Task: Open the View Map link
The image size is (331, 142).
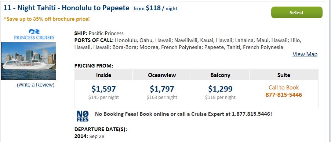Action: click(x=305, y=54)
